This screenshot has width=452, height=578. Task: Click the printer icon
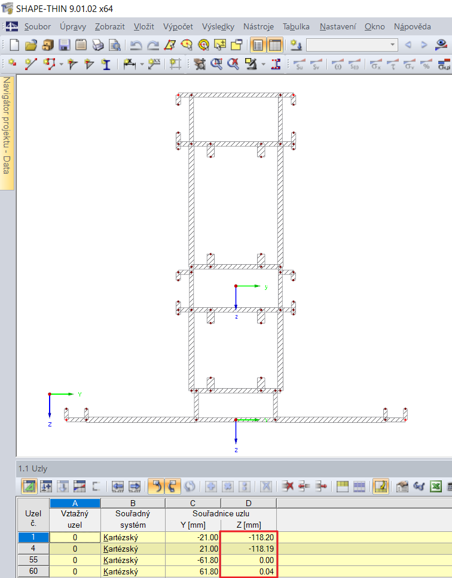pos(98,45)
